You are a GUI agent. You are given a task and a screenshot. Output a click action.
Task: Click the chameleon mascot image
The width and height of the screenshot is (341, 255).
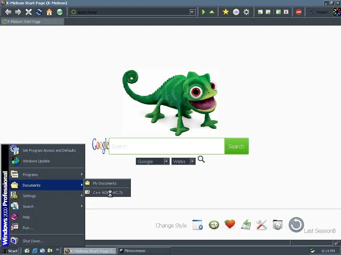coord(170,103)
